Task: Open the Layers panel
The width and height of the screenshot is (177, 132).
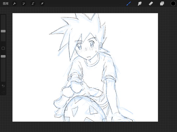Action: pos(162,4)
